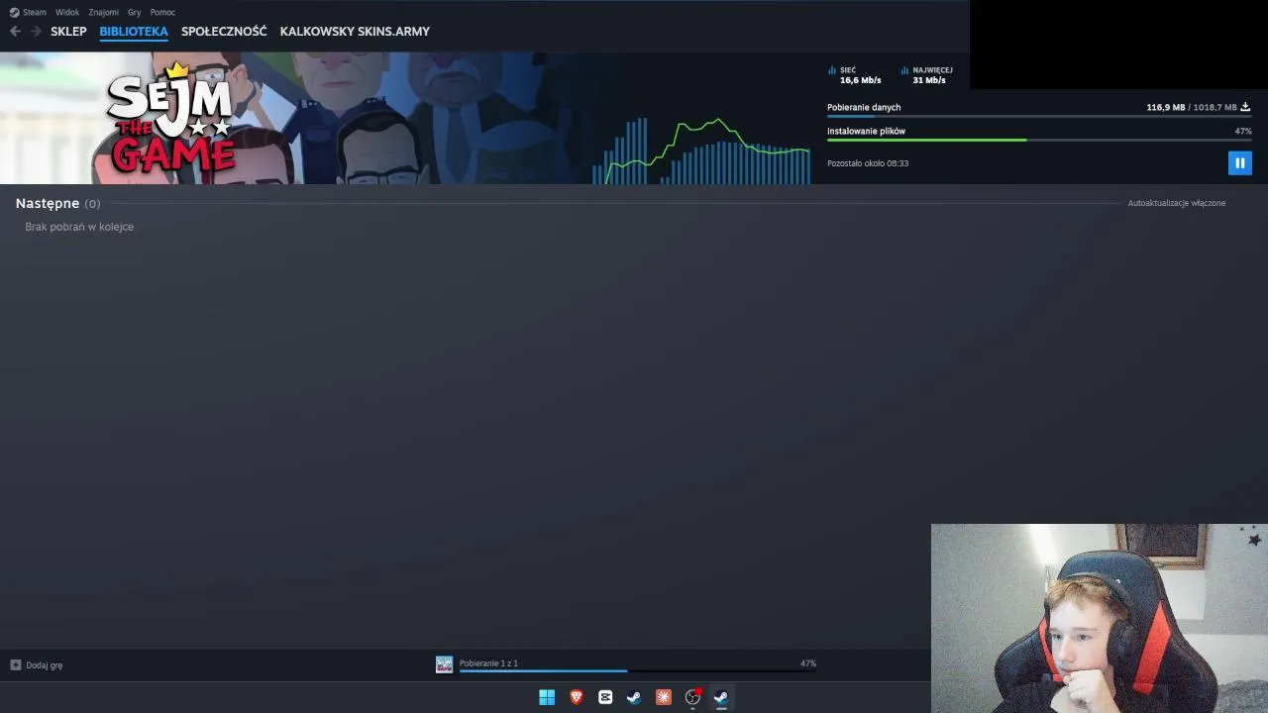The width and height of the screenshot is (1268, 713).
Task: Click the download icon beside 1018,7 MB
Action: [1245, 107]
